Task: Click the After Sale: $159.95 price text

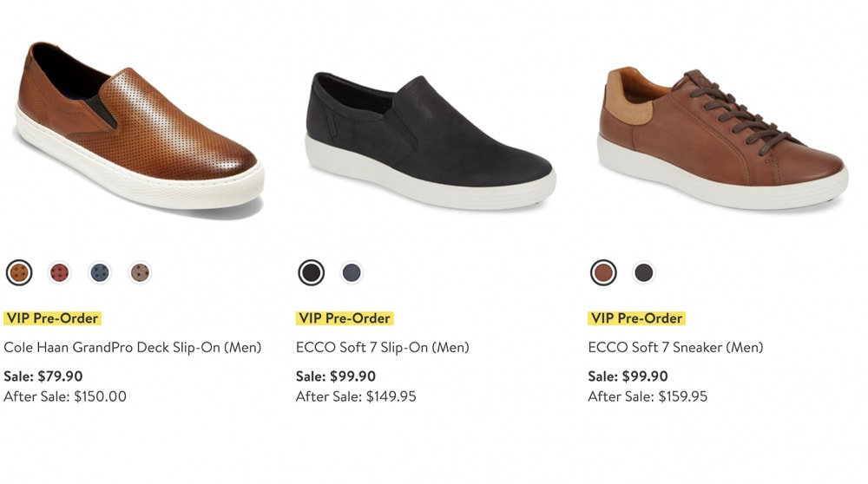Action: 648,396
